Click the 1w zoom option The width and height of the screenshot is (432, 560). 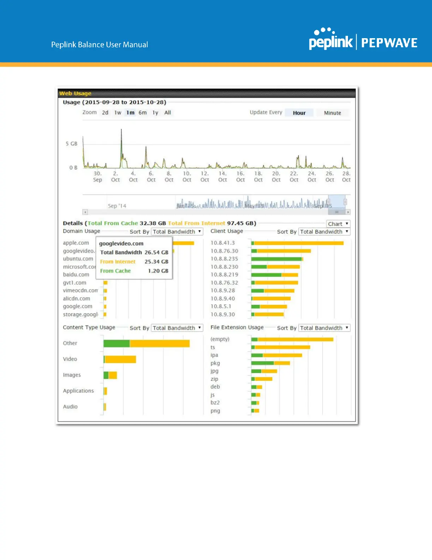[x=118, y=112]
